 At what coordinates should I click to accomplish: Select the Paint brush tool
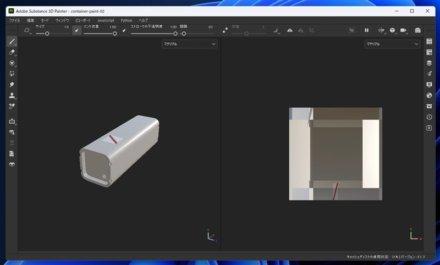tap(12, 41)
